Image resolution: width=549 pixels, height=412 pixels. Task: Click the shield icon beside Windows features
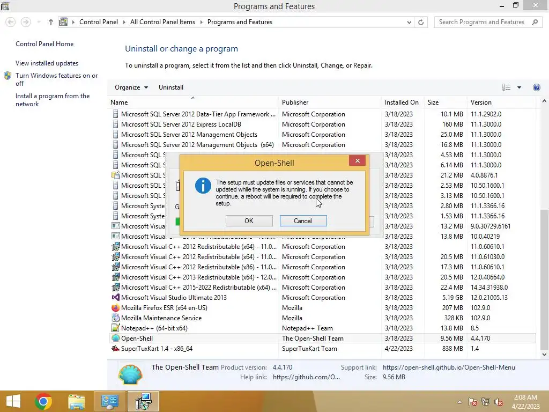8,76
